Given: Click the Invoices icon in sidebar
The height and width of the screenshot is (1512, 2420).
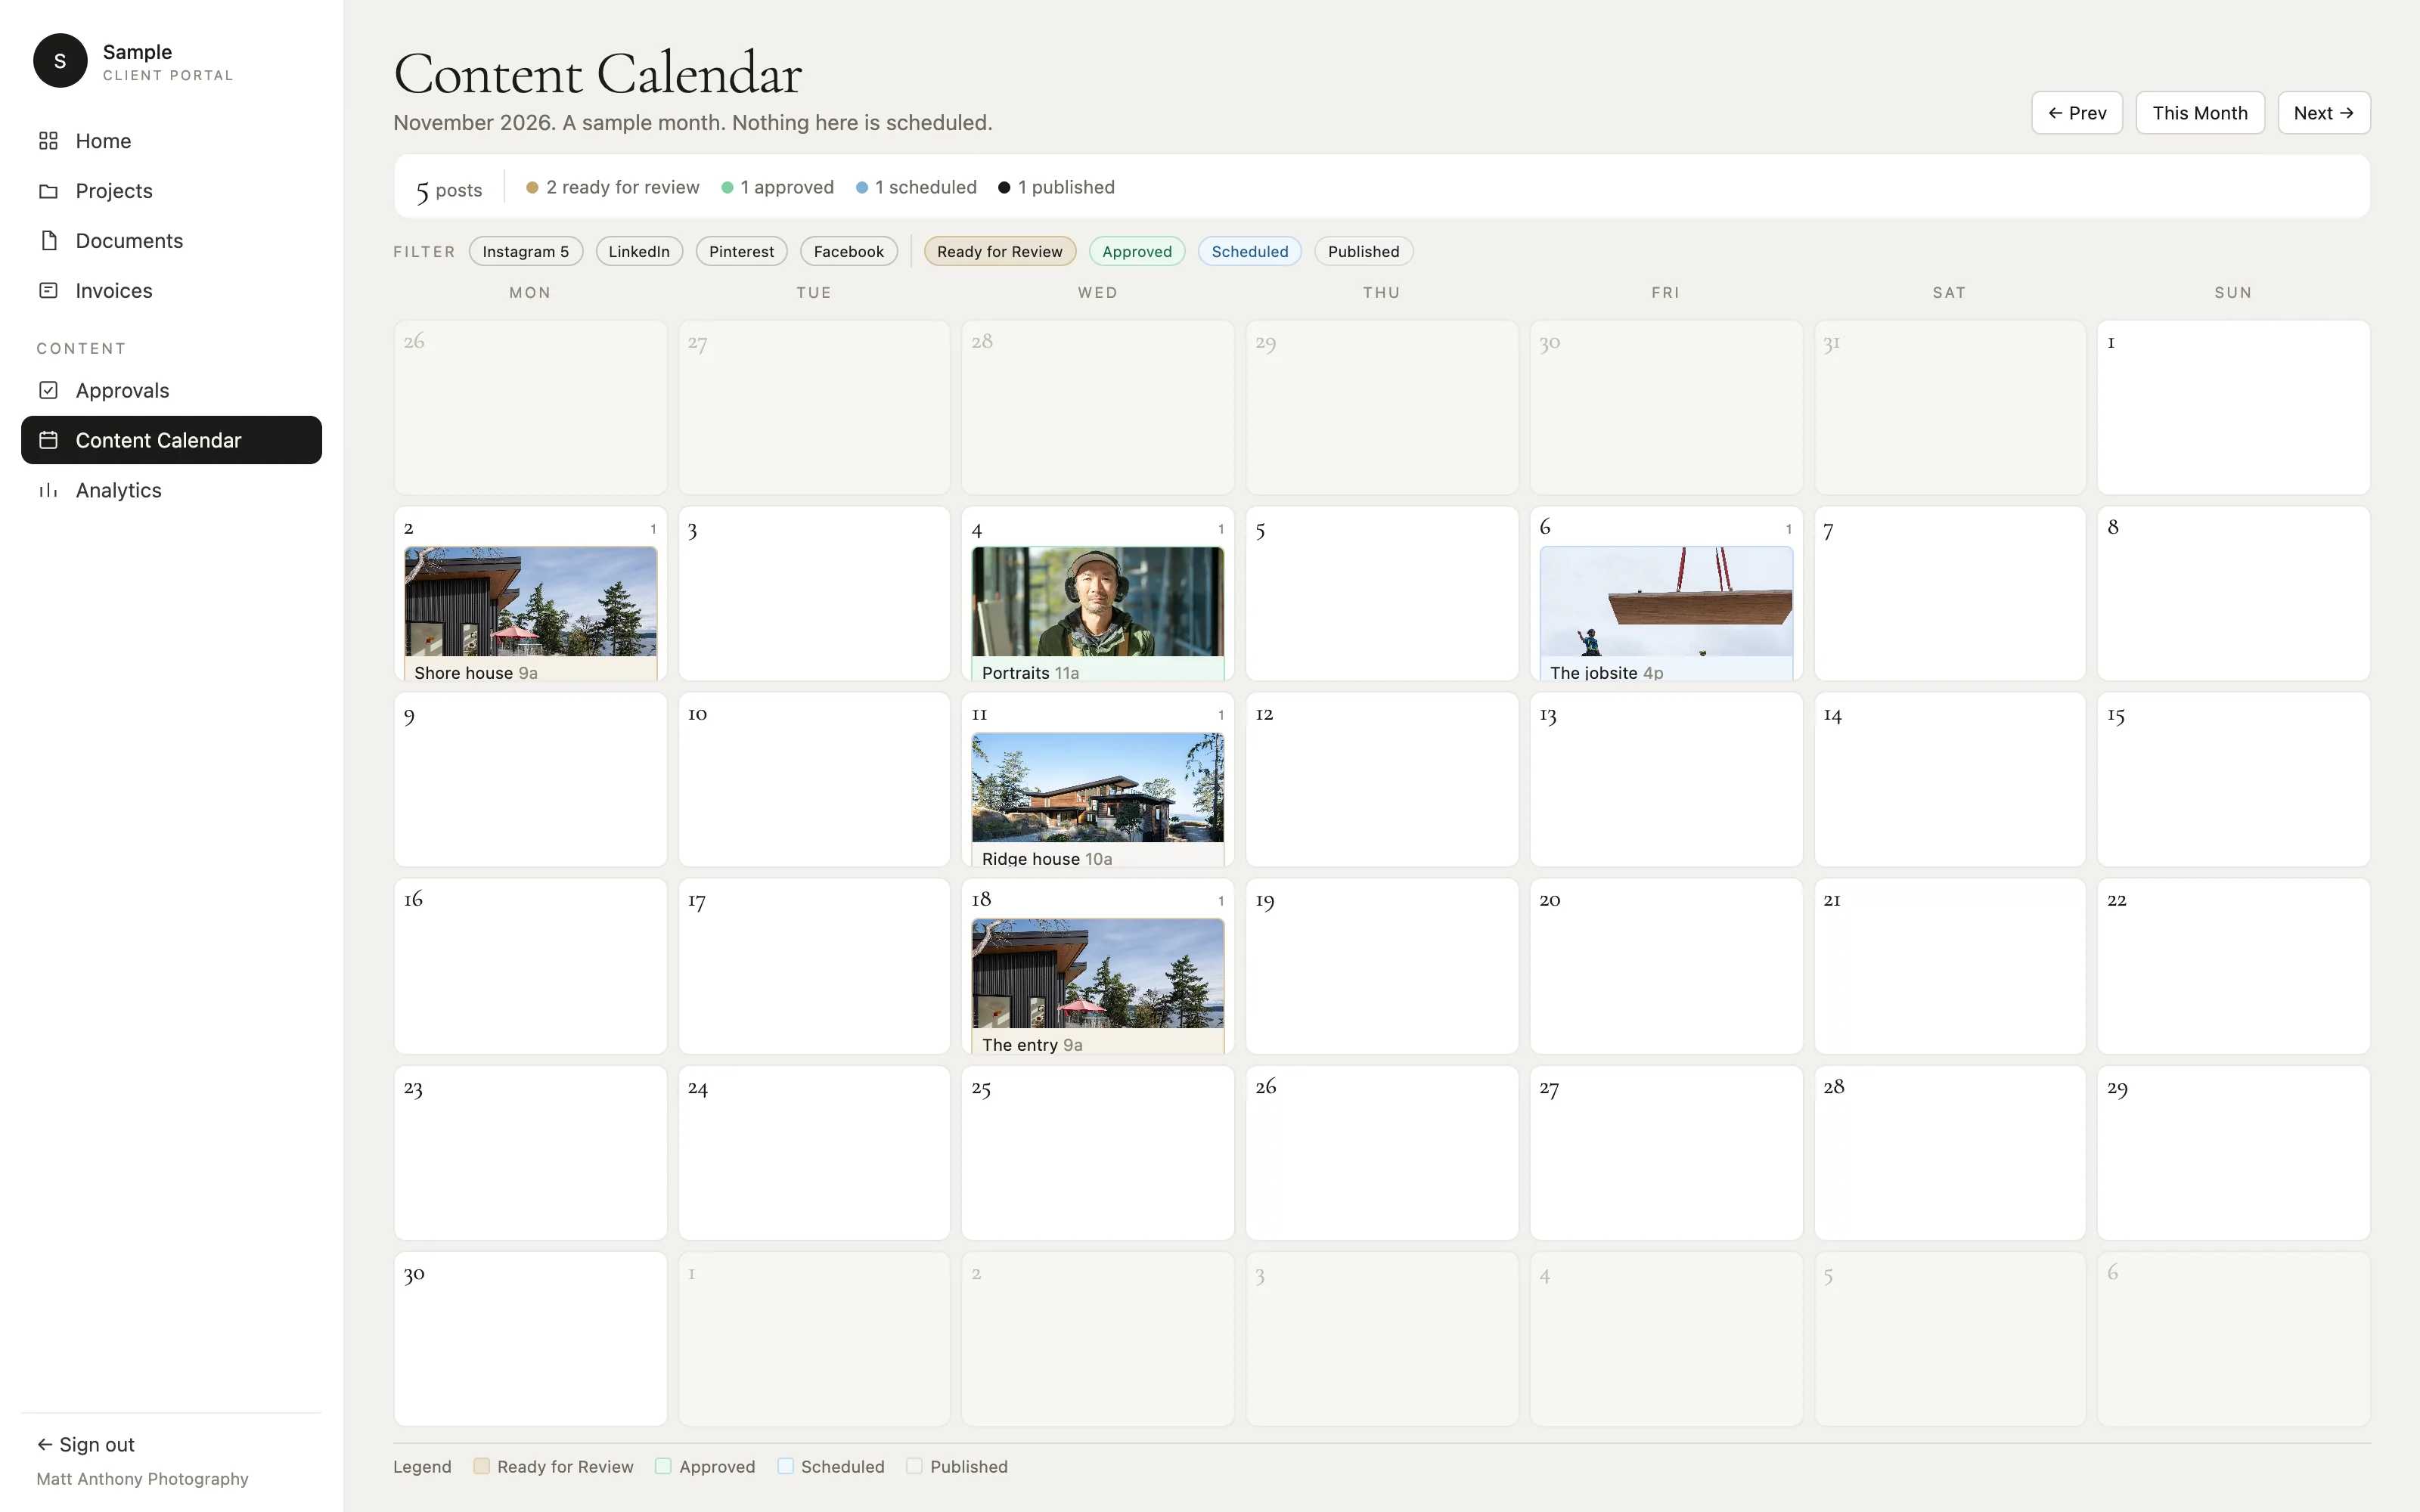Looking at the screenshot, I should [48, 291].
